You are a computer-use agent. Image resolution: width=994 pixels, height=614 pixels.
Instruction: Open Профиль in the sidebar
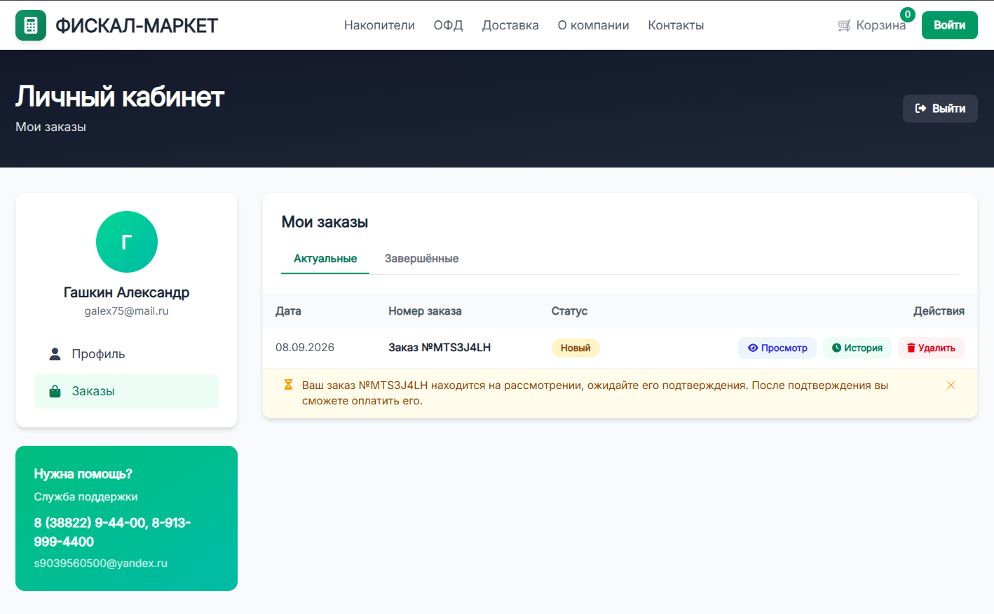pos(127,354)
